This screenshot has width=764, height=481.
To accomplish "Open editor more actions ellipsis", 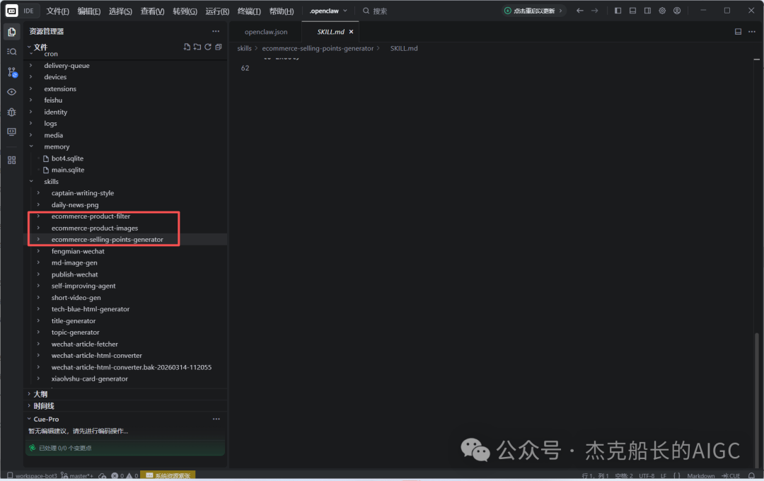I will (x=752, y=32).
